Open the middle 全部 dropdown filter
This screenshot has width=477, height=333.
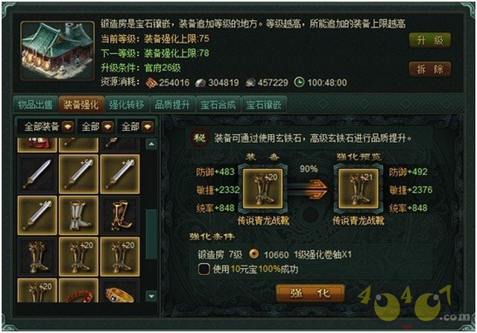pos(96,127)
